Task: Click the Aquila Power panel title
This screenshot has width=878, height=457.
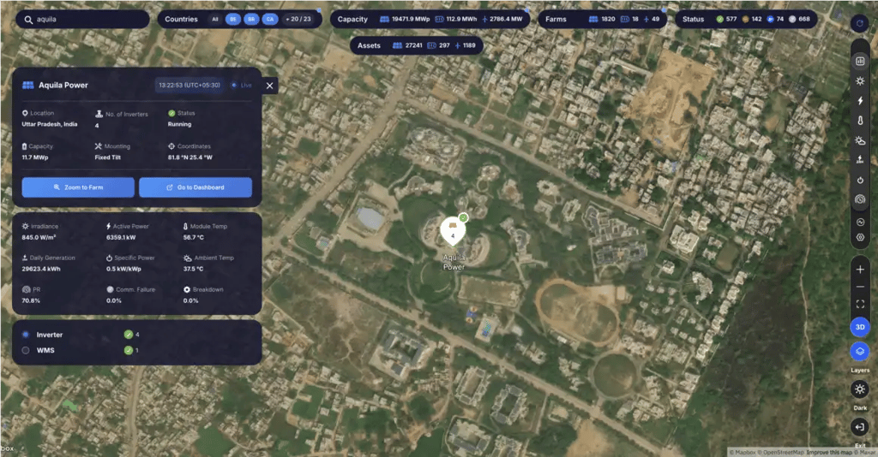Action: click(x=63, y=86)
